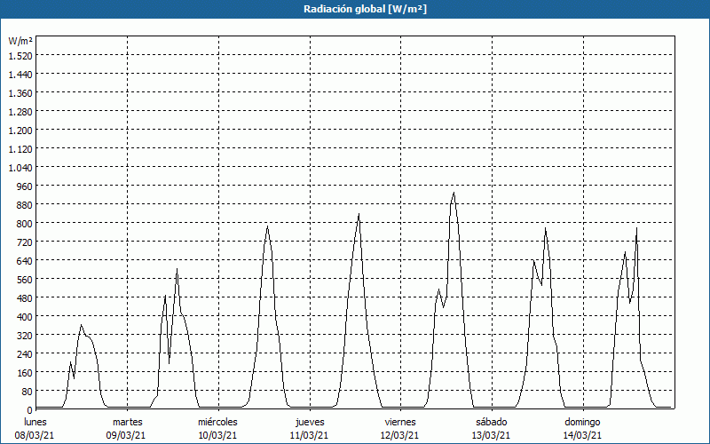Click the 400 y-axis value

click(25, 317)
